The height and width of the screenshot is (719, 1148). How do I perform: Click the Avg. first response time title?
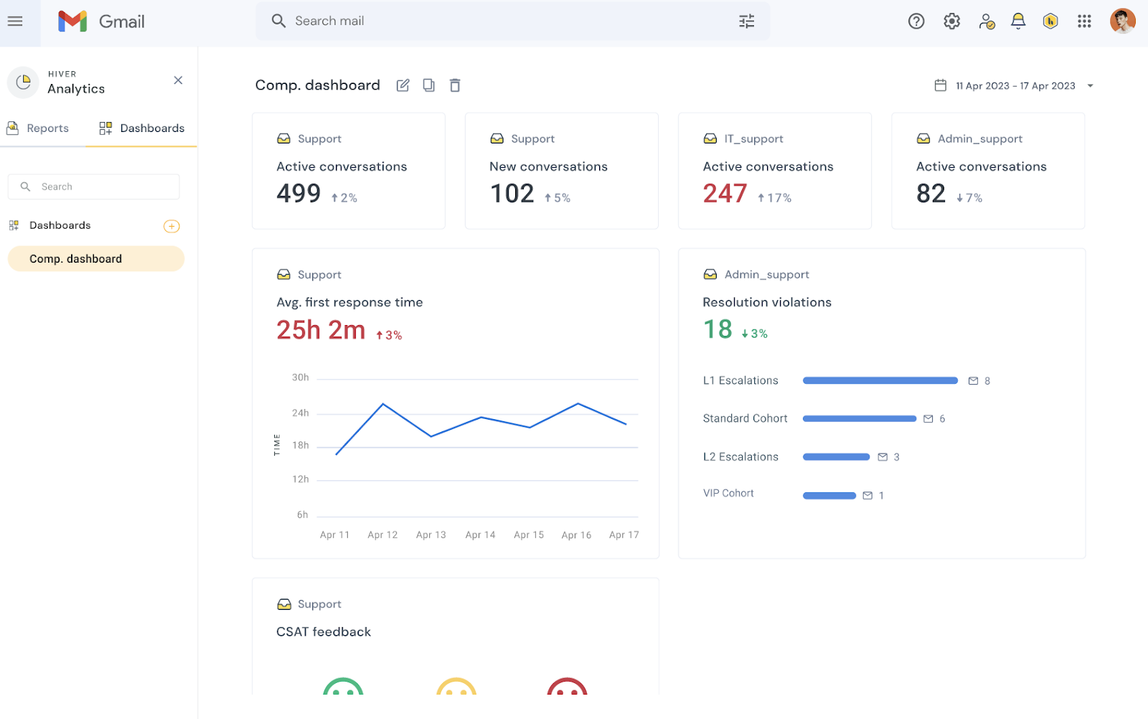point(349,303)
